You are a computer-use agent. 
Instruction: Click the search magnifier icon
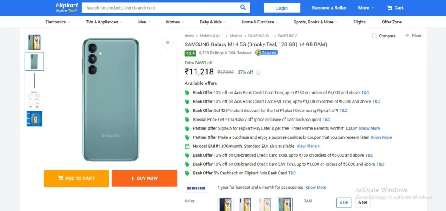pyautogui.click(x=243, y=8)
